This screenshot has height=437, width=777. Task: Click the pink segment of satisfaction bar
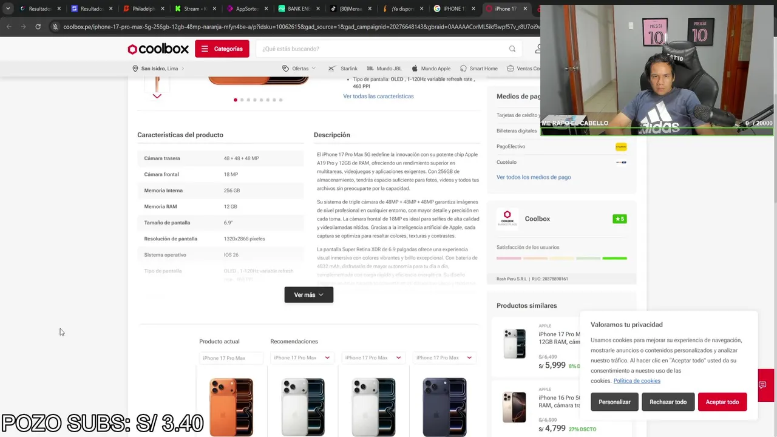pyautogui.click(x=509, y=258)
